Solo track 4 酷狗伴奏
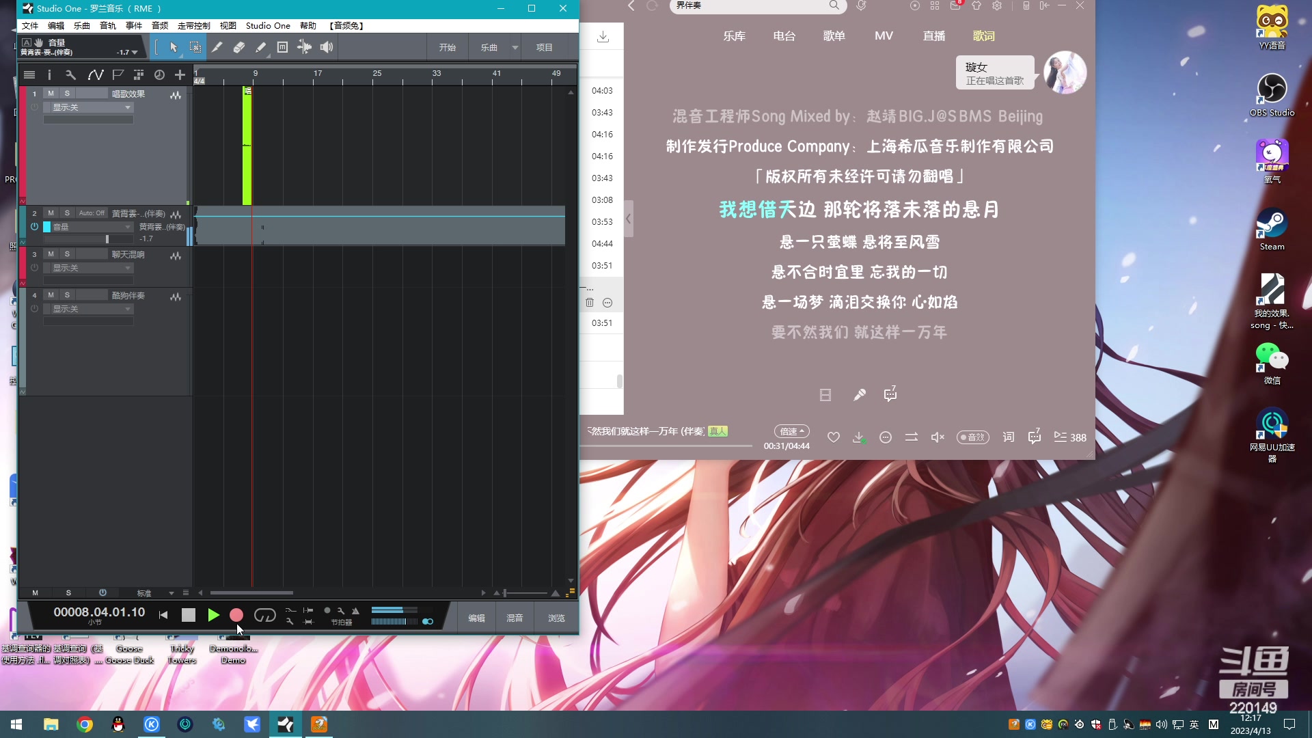The height and width of the screenshot is (738, 1312). tap(67, 295)
